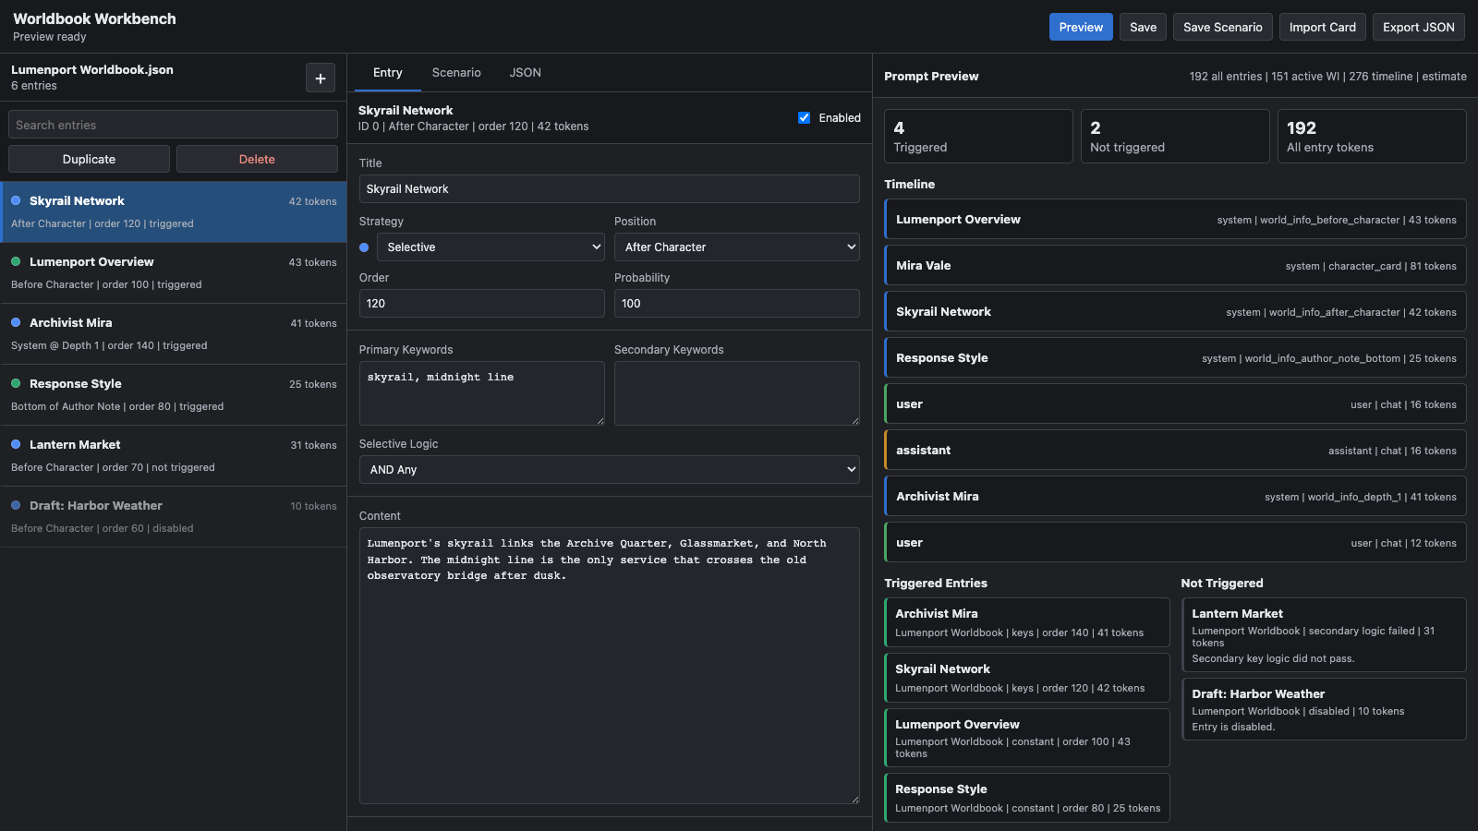The height and width of the screenshot is (831, 1478).
Task: Click Archivist Mira timeline row
Action: [x=1175, y=497]
